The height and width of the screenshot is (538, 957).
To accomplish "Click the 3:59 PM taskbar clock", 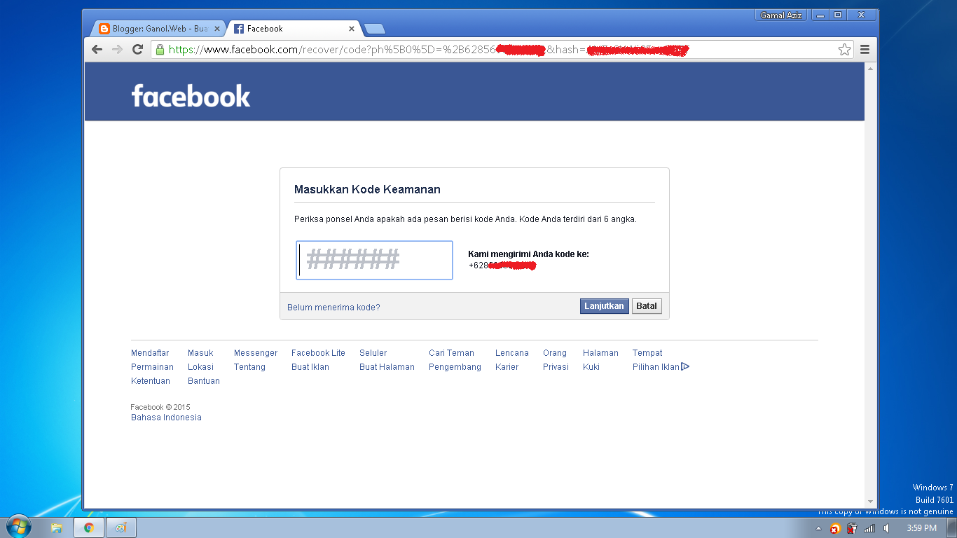I will [x=921, y=528].
